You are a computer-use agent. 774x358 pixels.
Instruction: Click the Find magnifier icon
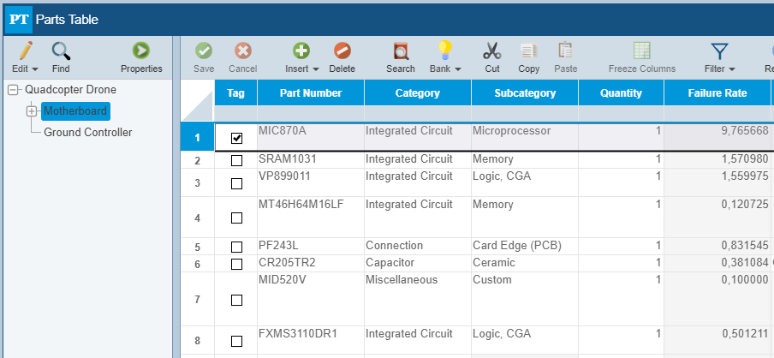click(x=61, y=51)
